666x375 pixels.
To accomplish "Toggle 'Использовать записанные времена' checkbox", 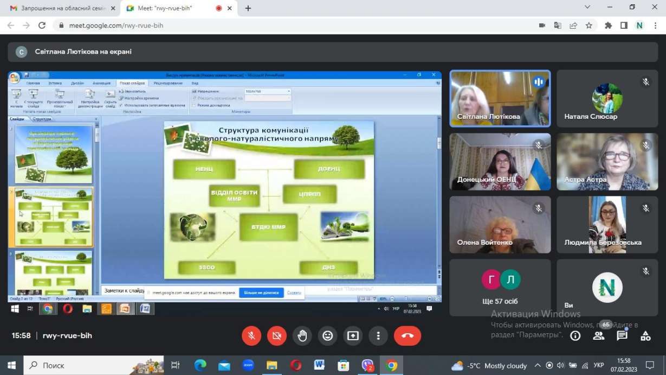I will tap(120, 105).
